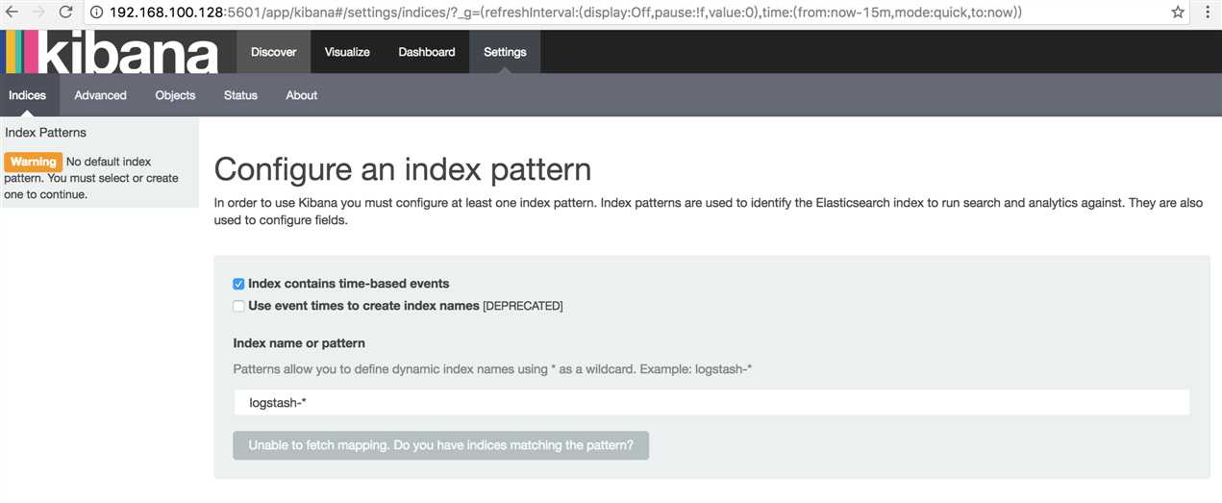Bookmark this page with the star icon

pos(1178,13)
